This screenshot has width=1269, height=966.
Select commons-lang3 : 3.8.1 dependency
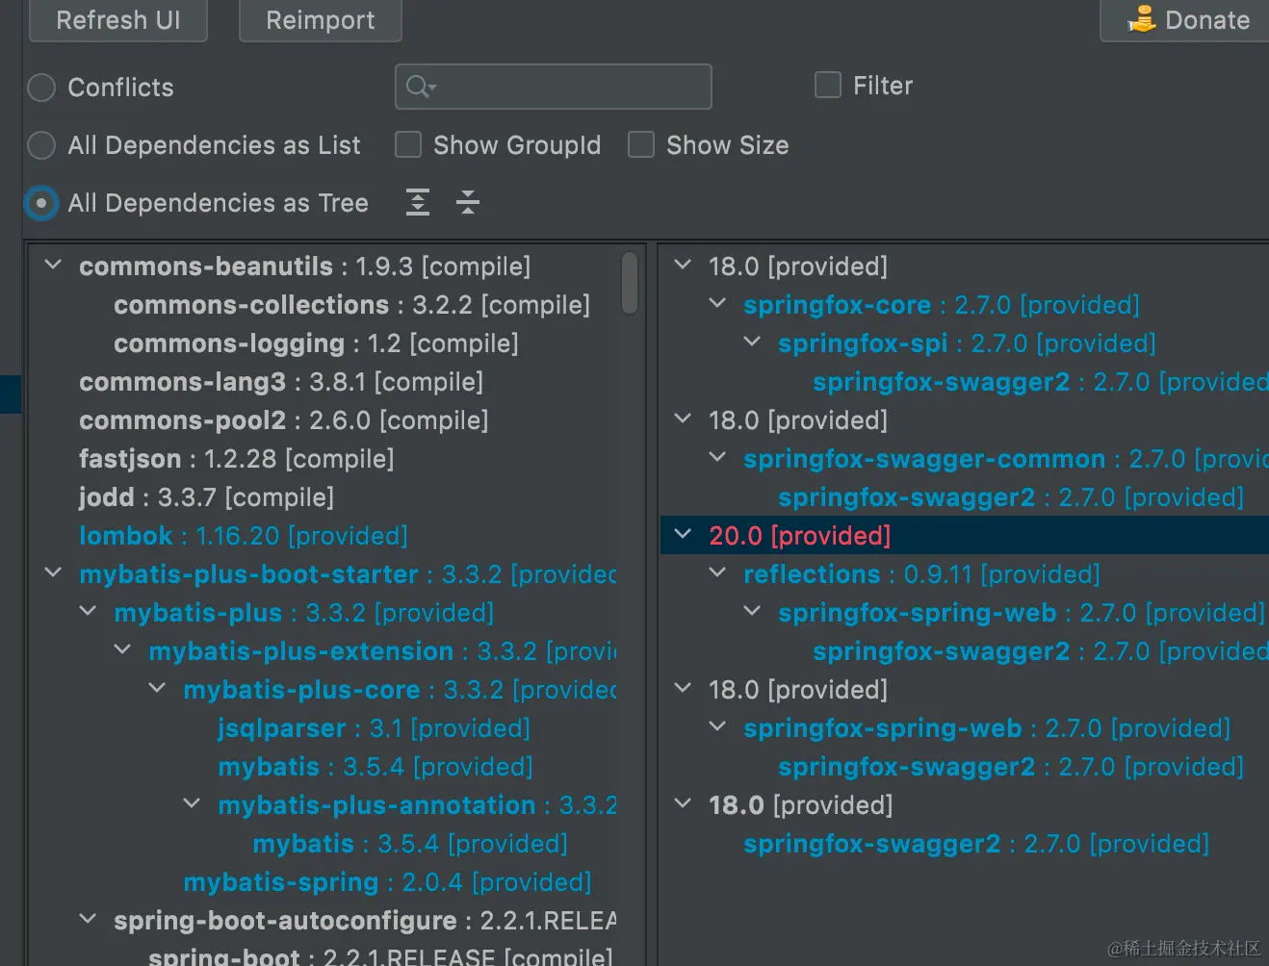[281, 382]
